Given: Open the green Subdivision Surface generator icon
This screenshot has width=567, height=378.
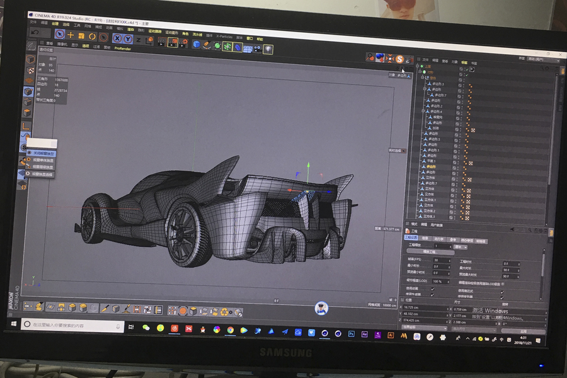Looking at the screenshot, I should pyautogui.click(x=217, y=45).
